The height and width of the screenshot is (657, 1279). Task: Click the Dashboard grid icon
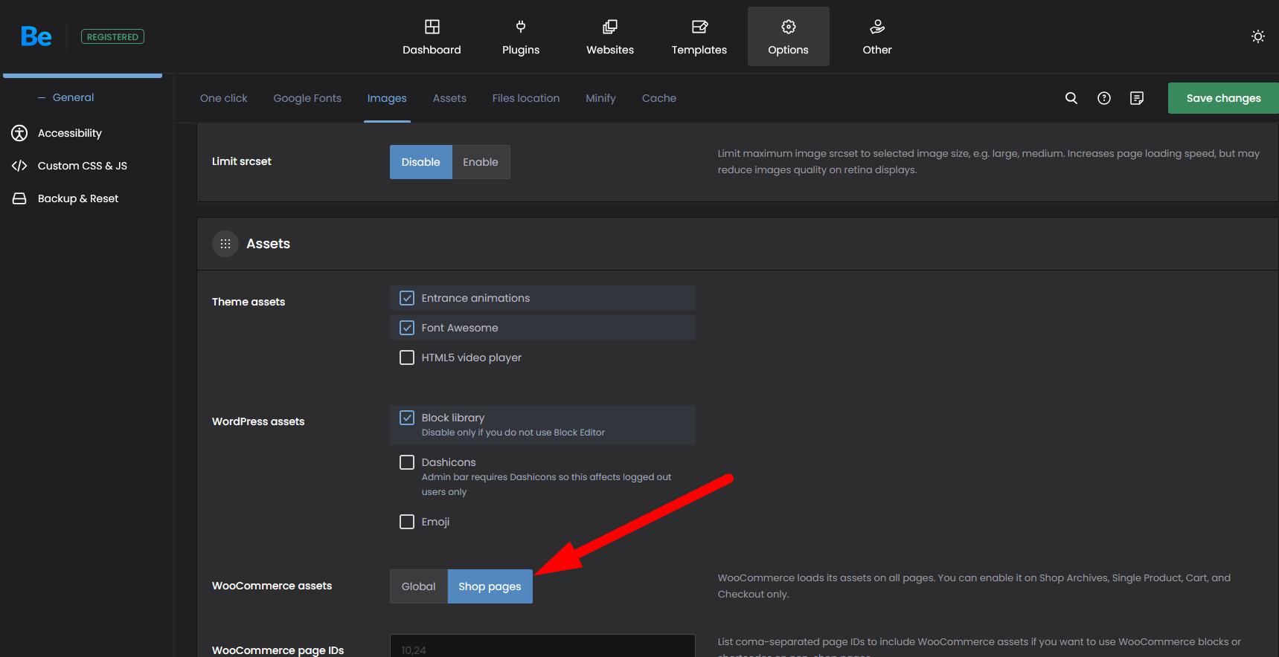pyautogui.click(x=432, y=27)
